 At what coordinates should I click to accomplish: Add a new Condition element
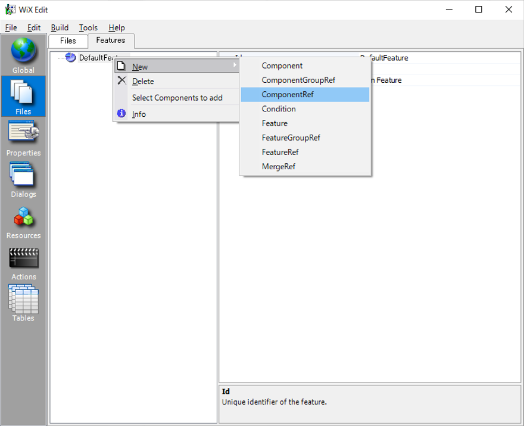[x=305, y=109]
